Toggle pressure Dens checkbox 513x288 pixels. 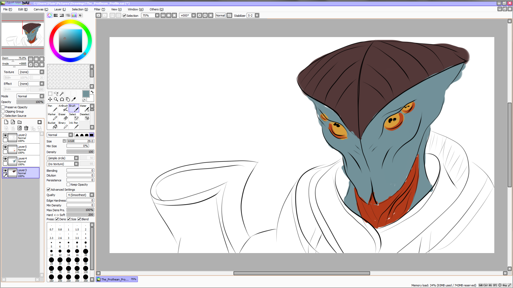pyautogui.click(x=57, y=219)
